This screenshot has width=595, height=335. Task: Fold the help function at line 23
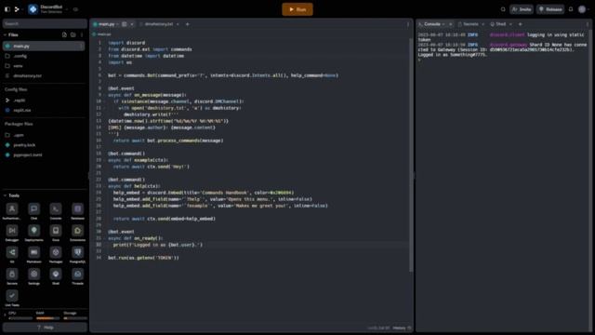105,186
